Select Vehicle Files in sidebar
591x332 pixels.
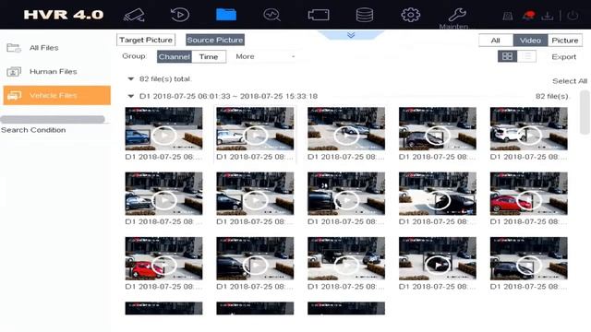coord(57,95)
